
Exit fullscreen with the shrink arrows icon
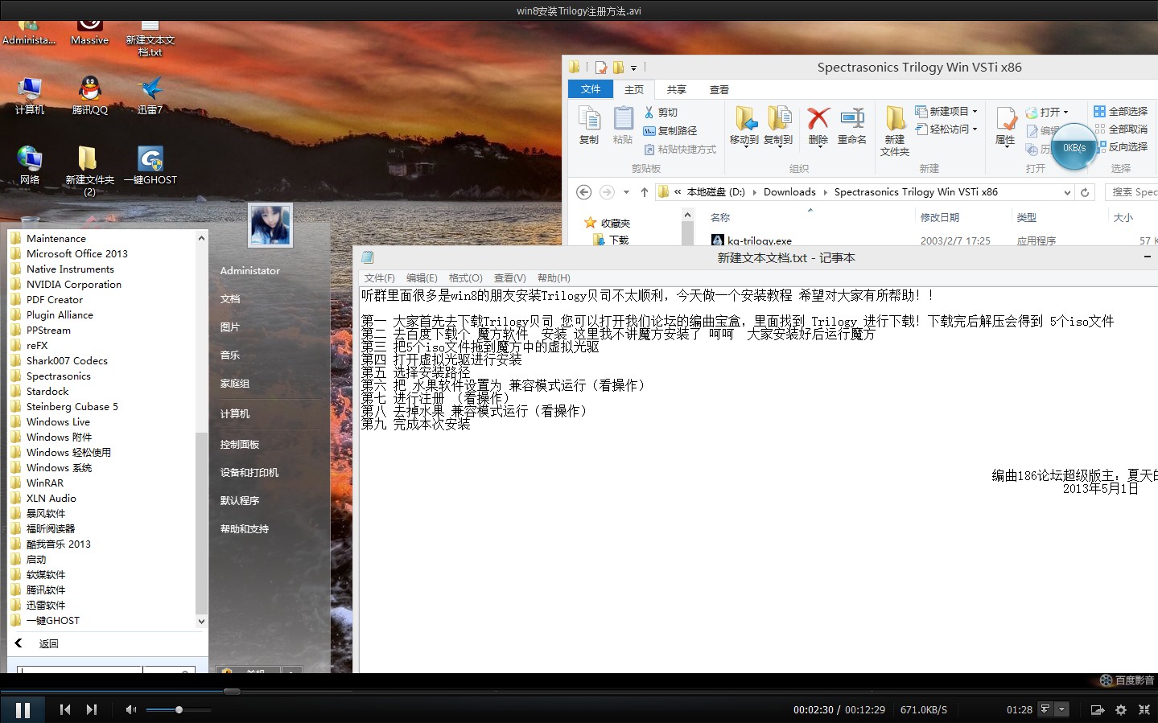click(1144, 709)
